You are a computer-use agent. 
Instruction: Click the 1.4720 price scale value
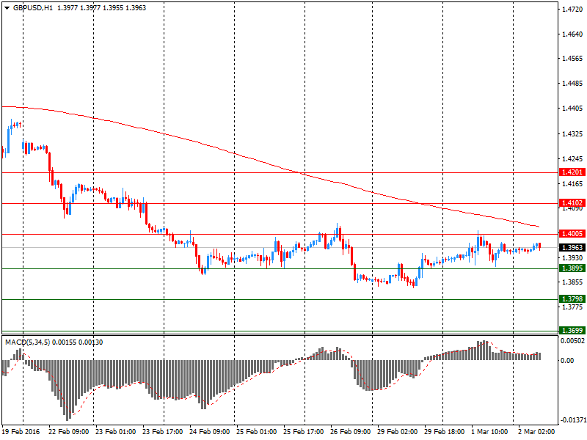click(572, 10)
